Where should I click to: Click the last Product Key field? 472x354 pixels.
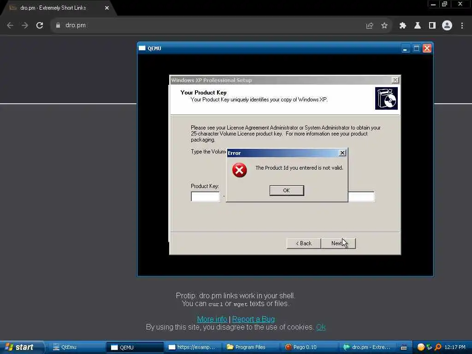tap(361, 196)
